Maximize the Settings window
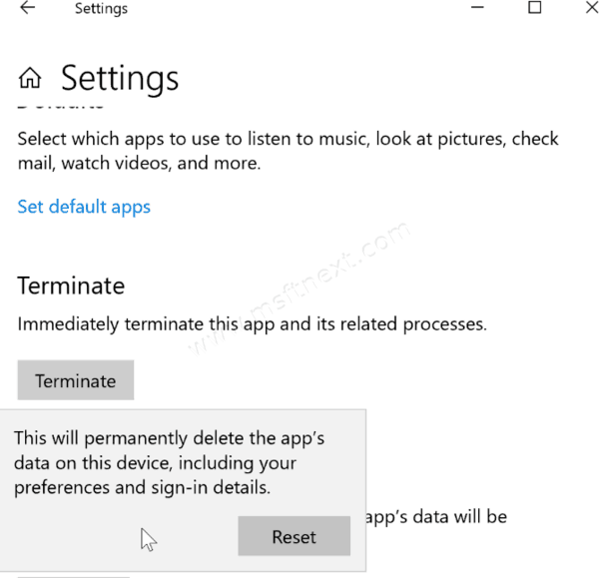The image size is (599, 578). point(534,9)
